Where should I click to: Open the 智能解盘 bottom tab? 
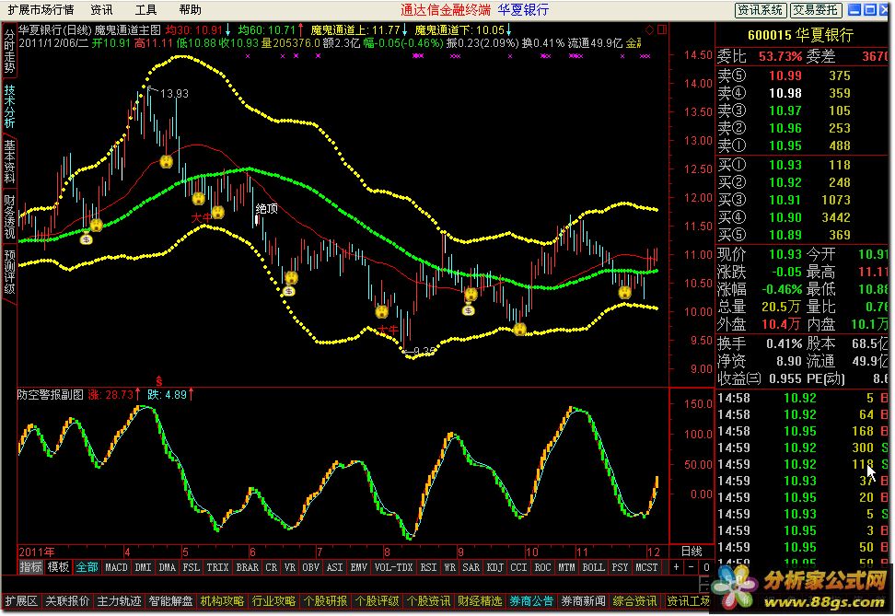pos(170,601)
